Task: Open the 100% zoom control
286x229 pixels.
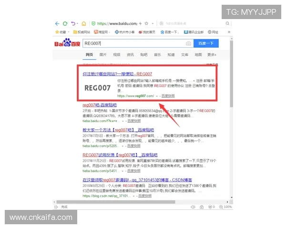Action: (x=225, y=207)
